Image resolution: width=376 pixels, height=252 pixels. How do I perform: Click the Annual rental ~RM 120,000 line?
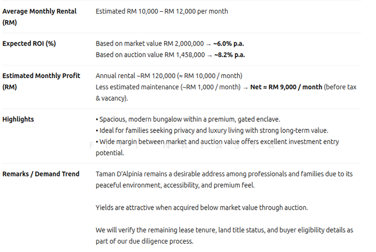(x=169, y=75)
